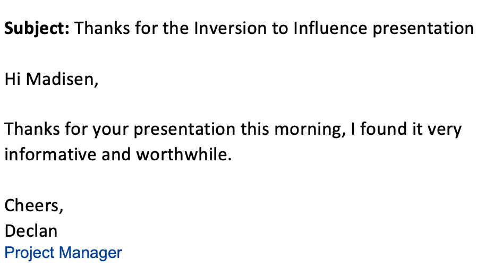Click the word "morning" in the body

(310, 130)
